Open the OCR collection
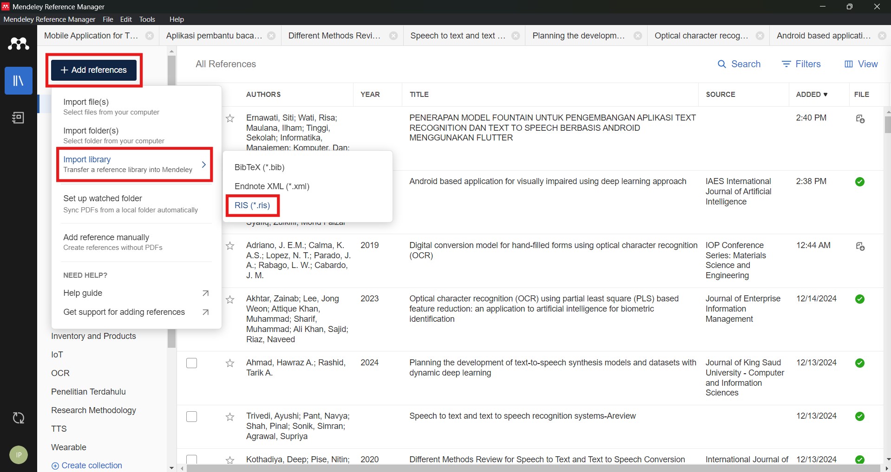The width and height of the screenshot is (891, 472). coord(60,373)
